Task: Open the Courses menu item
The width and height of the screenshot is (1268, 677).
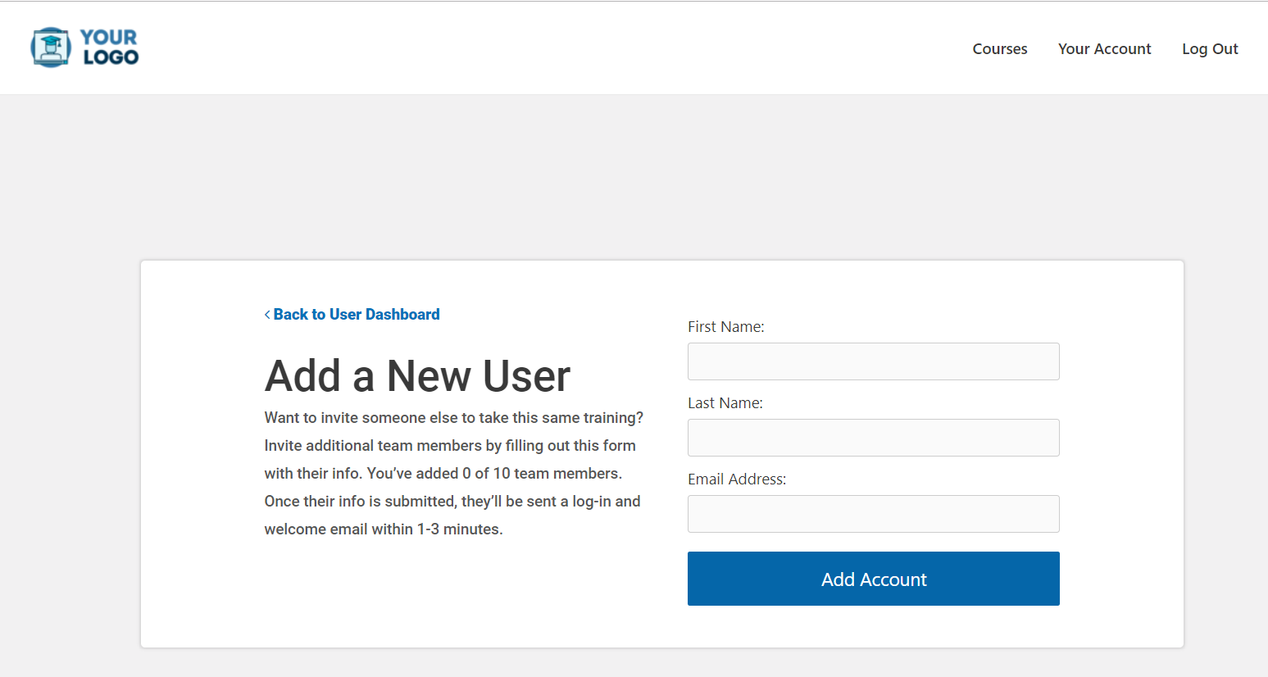Action: click(x=1000, y=48)
